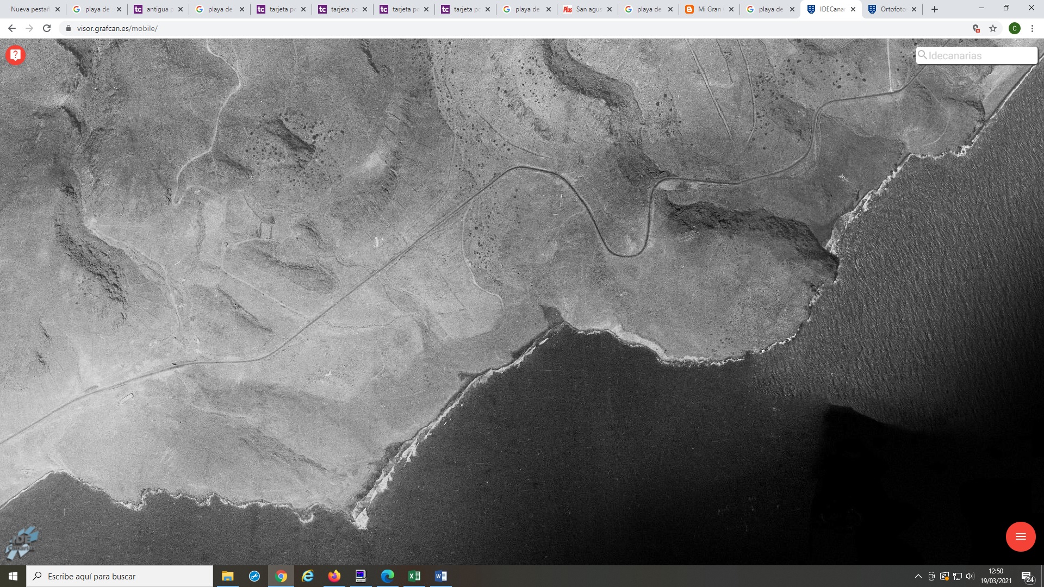
Task: Switch to the Mi Gran tab
Action: pos(709,9)
